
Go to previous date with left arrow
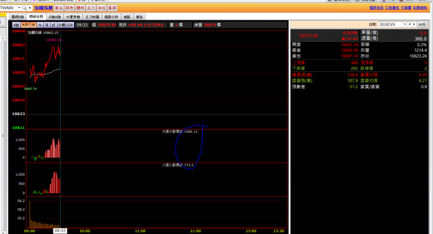(x=410, y=24)
